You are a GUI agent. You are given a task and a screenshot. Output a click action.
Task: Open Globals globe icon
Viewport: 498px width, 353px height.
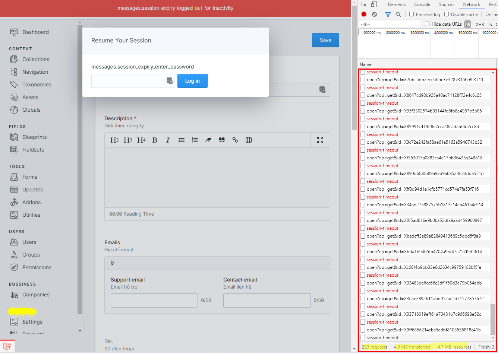coord(14,110)
